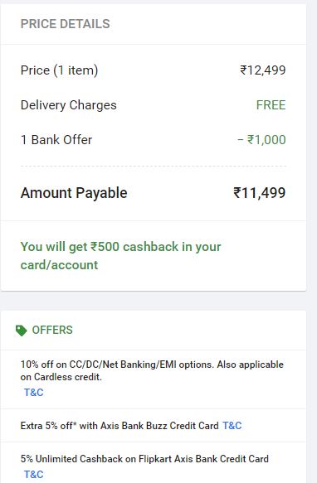
Task: Click the Delivery Charges label
Action: point(69,105)
